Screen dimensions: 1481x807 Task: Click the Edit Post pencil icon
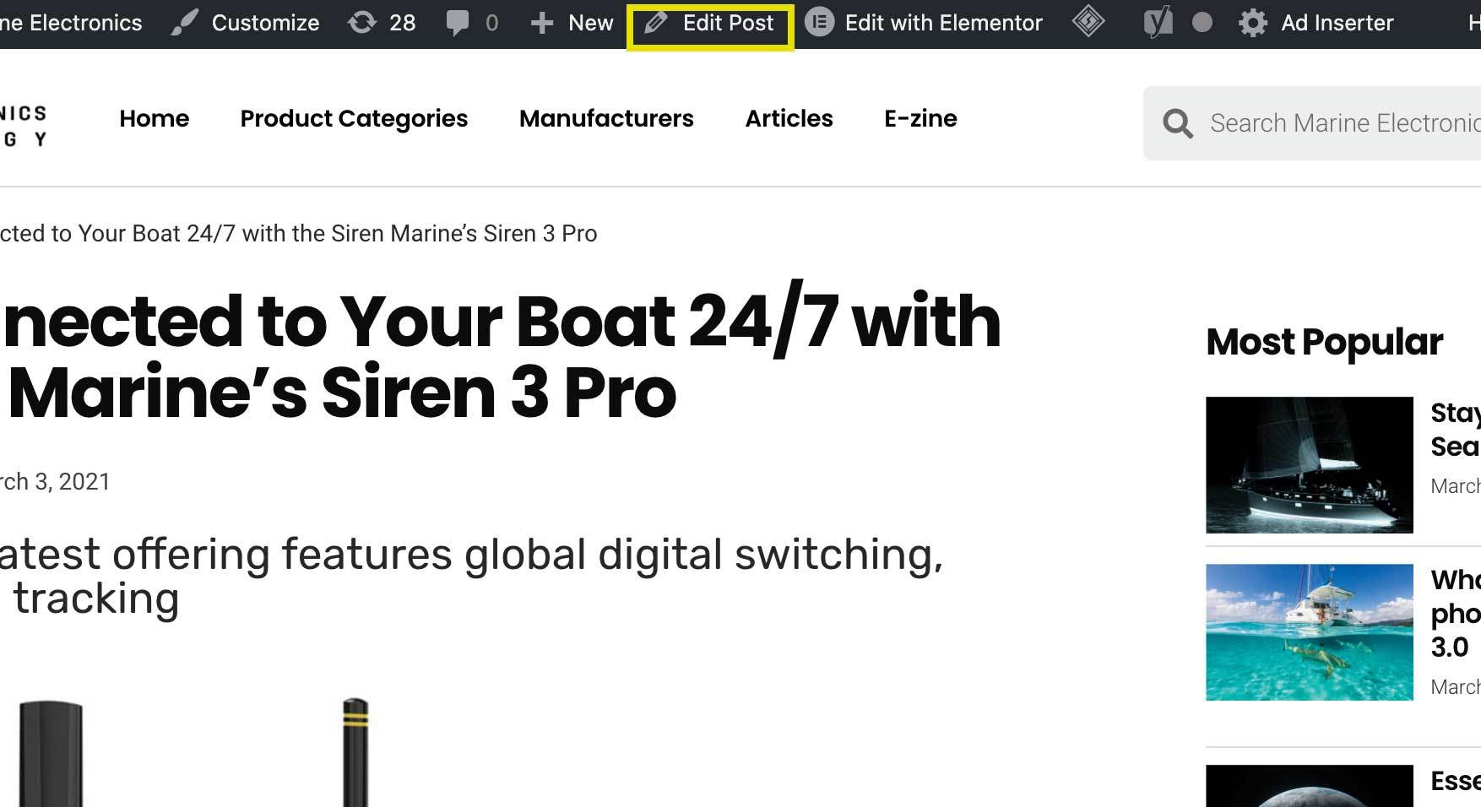(x=656, y=23)
